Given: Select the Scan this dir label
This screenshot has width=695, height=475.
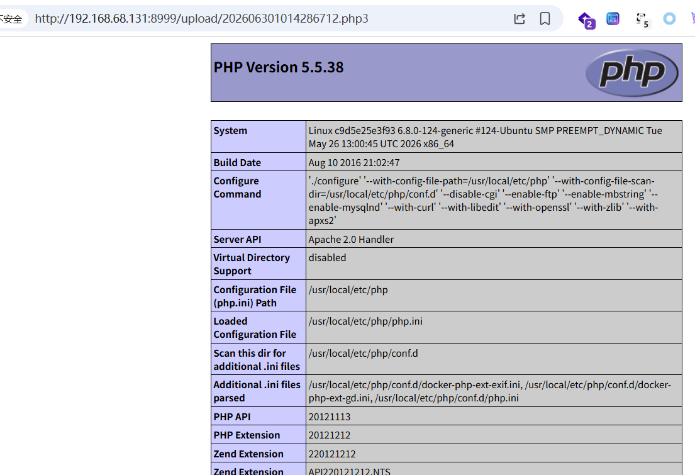Looking at the screenshot, I should click(x=257, y=360).
